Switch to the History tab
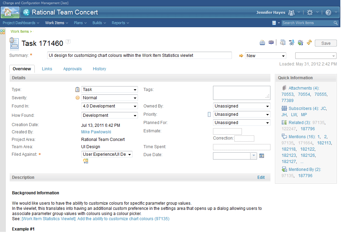 pos(99,69)
